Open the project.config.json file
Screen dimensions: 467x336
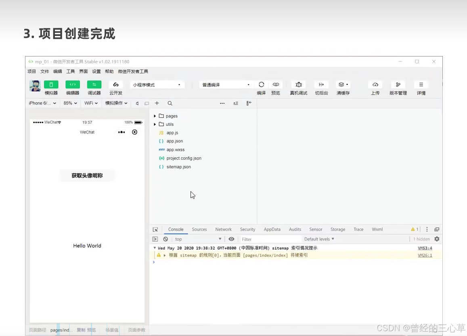point(184,159)
